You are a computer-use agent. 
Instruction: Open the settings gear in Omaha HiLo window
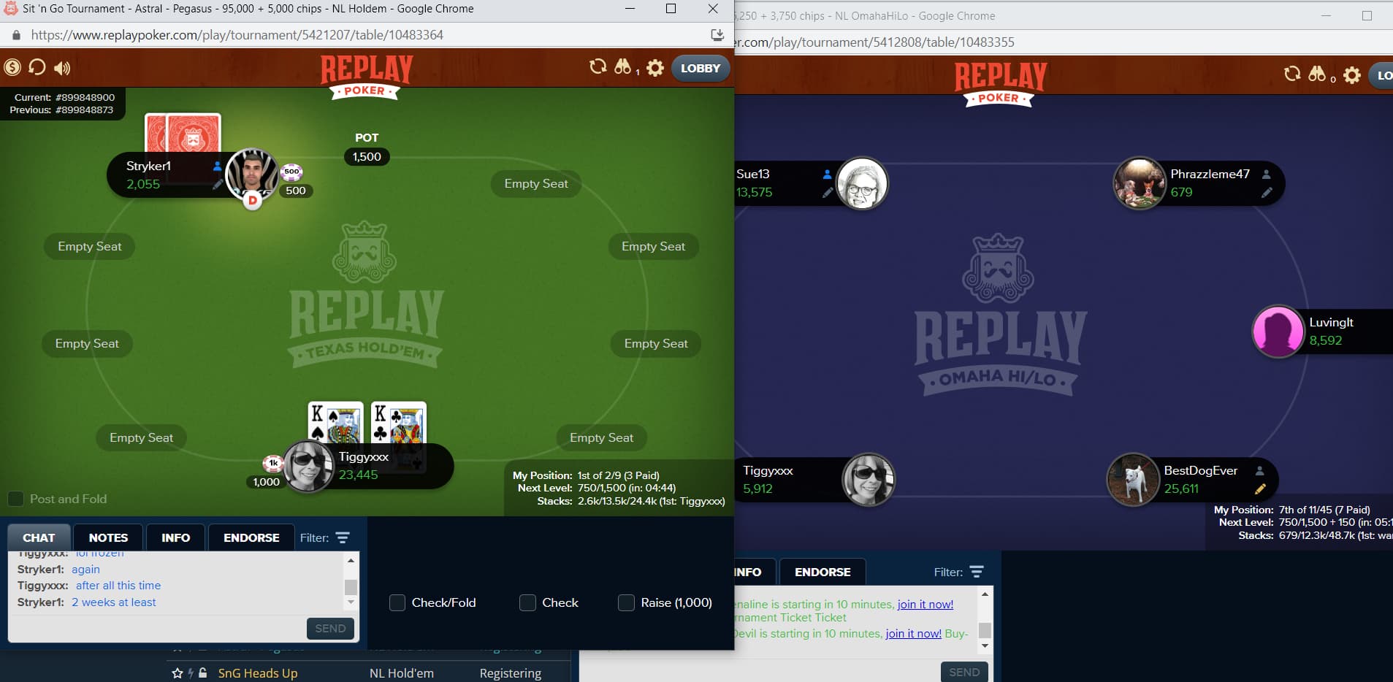pyautogui.click(x=1352, y=75)
